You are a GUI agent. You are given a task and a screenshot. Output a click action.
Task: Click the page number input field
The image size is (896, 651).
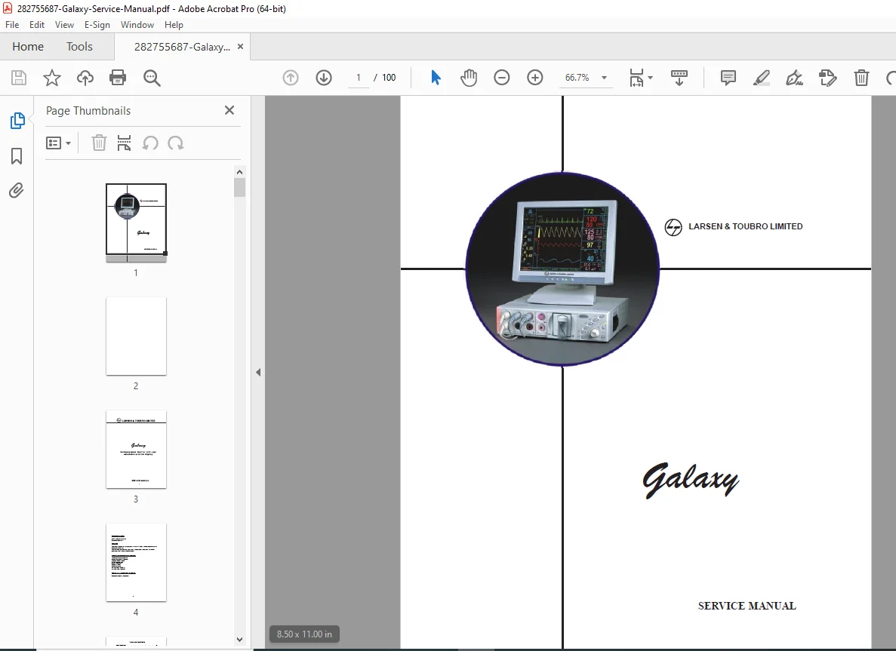coord(359,78)
